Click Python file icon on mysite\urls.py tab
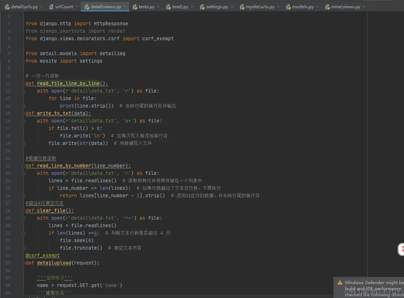 tap(242, 7)
